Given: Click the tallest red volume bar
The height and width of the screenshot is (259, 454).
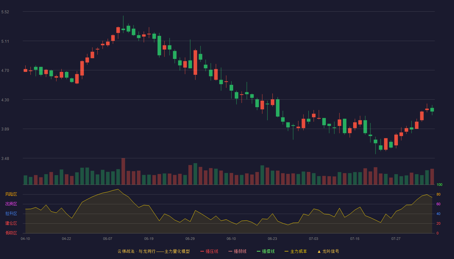Looking at the screenshot, I should click(x=123, y=171).
